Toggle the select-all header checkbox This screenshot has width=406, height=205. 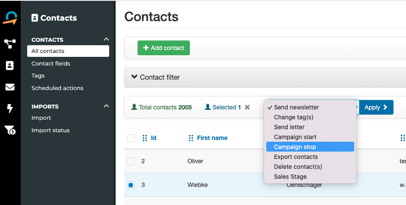click(x=131, y=138)
